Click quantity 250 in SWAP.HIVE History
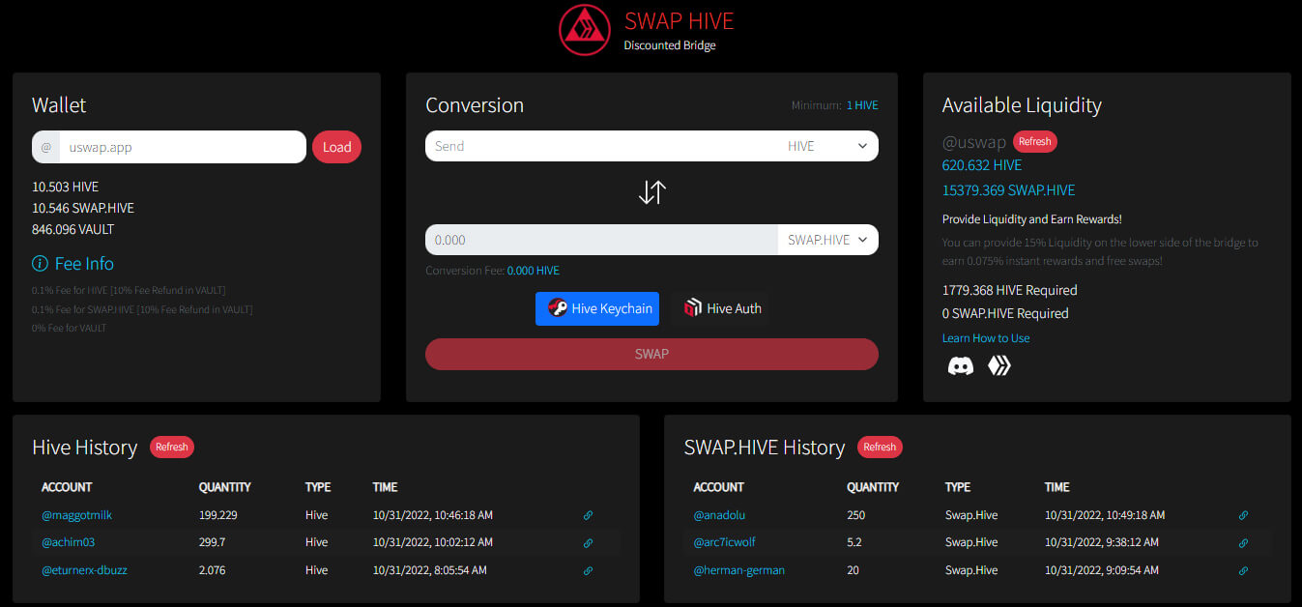Screen dimensions: 1302x607 click(x=856, y=515)
